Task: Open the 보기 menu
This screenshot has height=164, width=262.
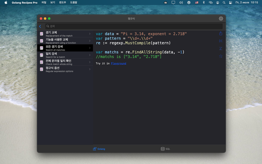Action: 53,2
